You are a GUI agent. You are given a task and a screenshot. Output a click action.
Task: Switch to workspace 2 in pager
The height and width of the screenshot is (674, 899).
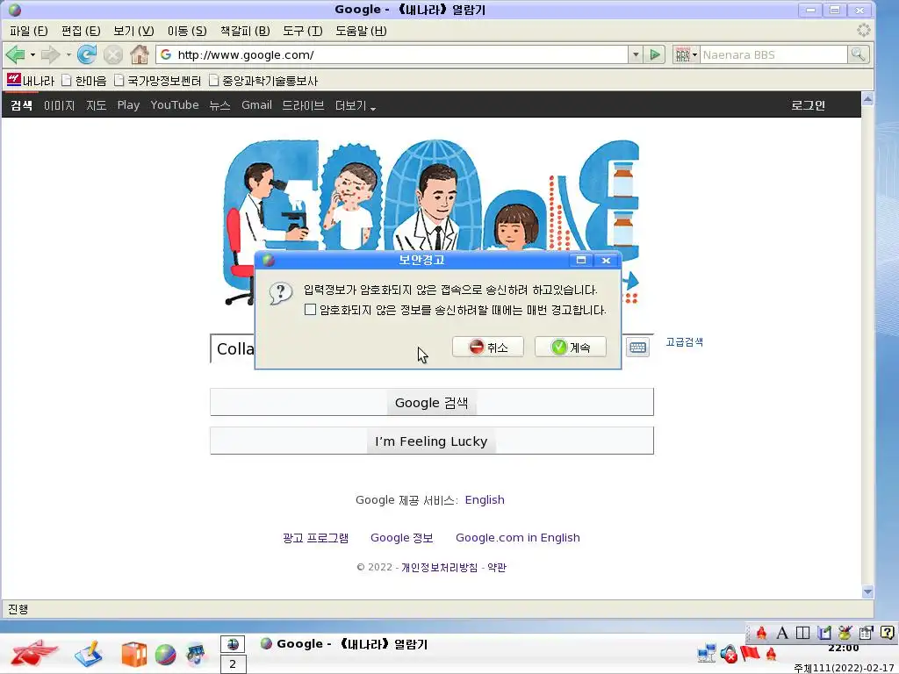click(233, 664)
